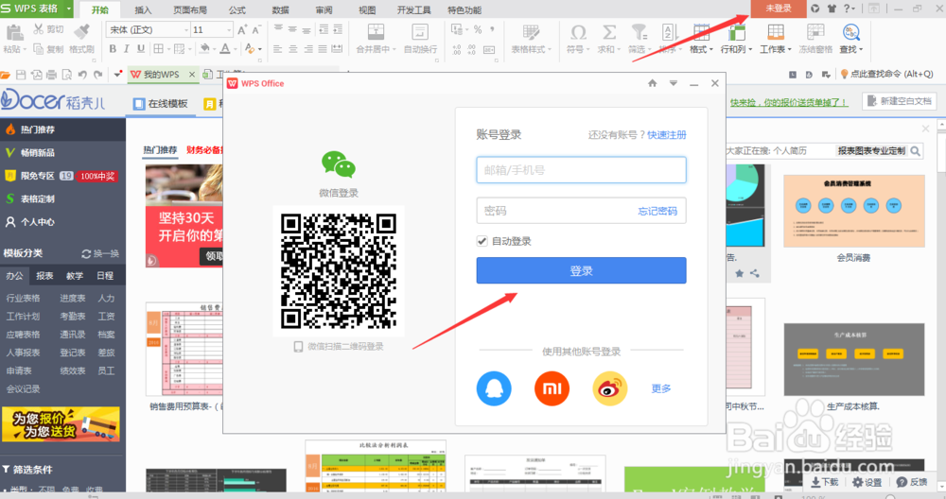Click the save icon in quick access bar

coord(21,75)
